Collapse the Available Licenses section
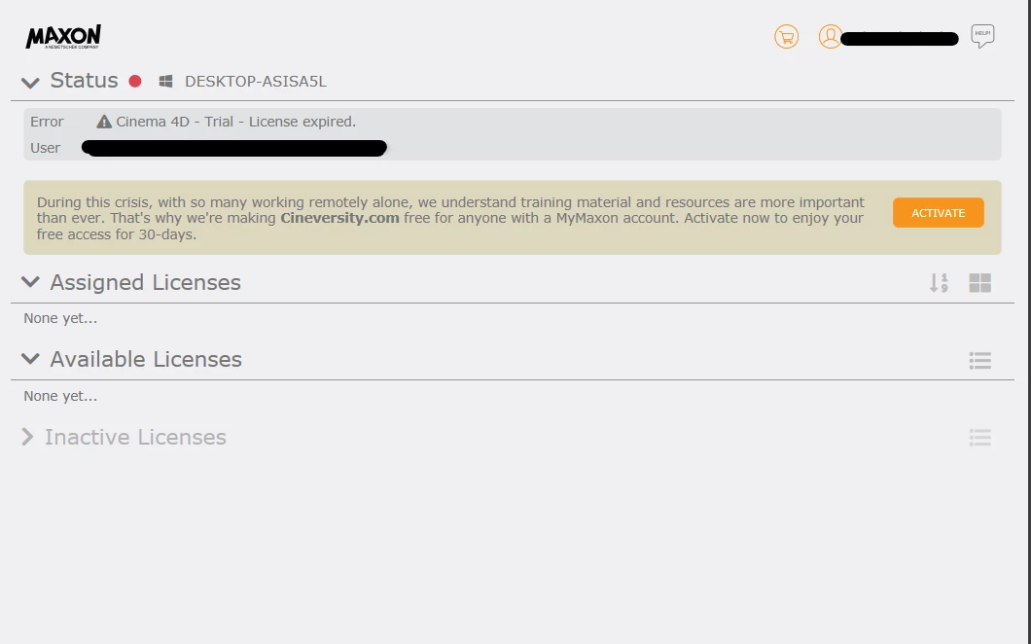This screenshot has height=644, width=1031. 30,359
